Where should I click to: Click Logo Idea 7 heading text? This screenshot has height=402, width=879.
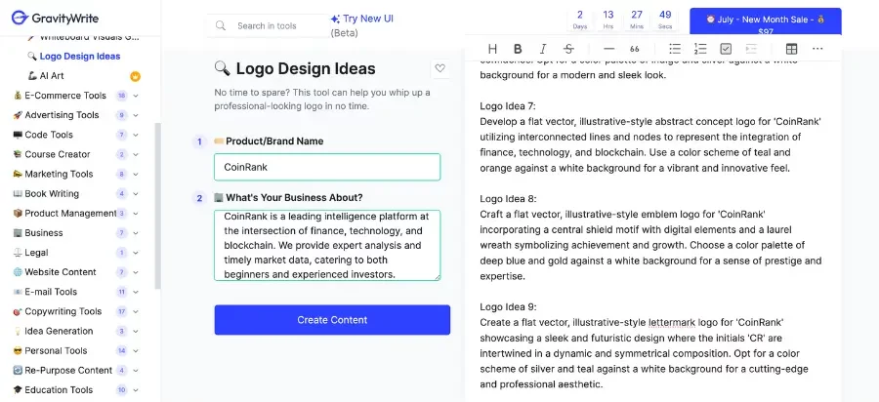(x=508, y=105)
